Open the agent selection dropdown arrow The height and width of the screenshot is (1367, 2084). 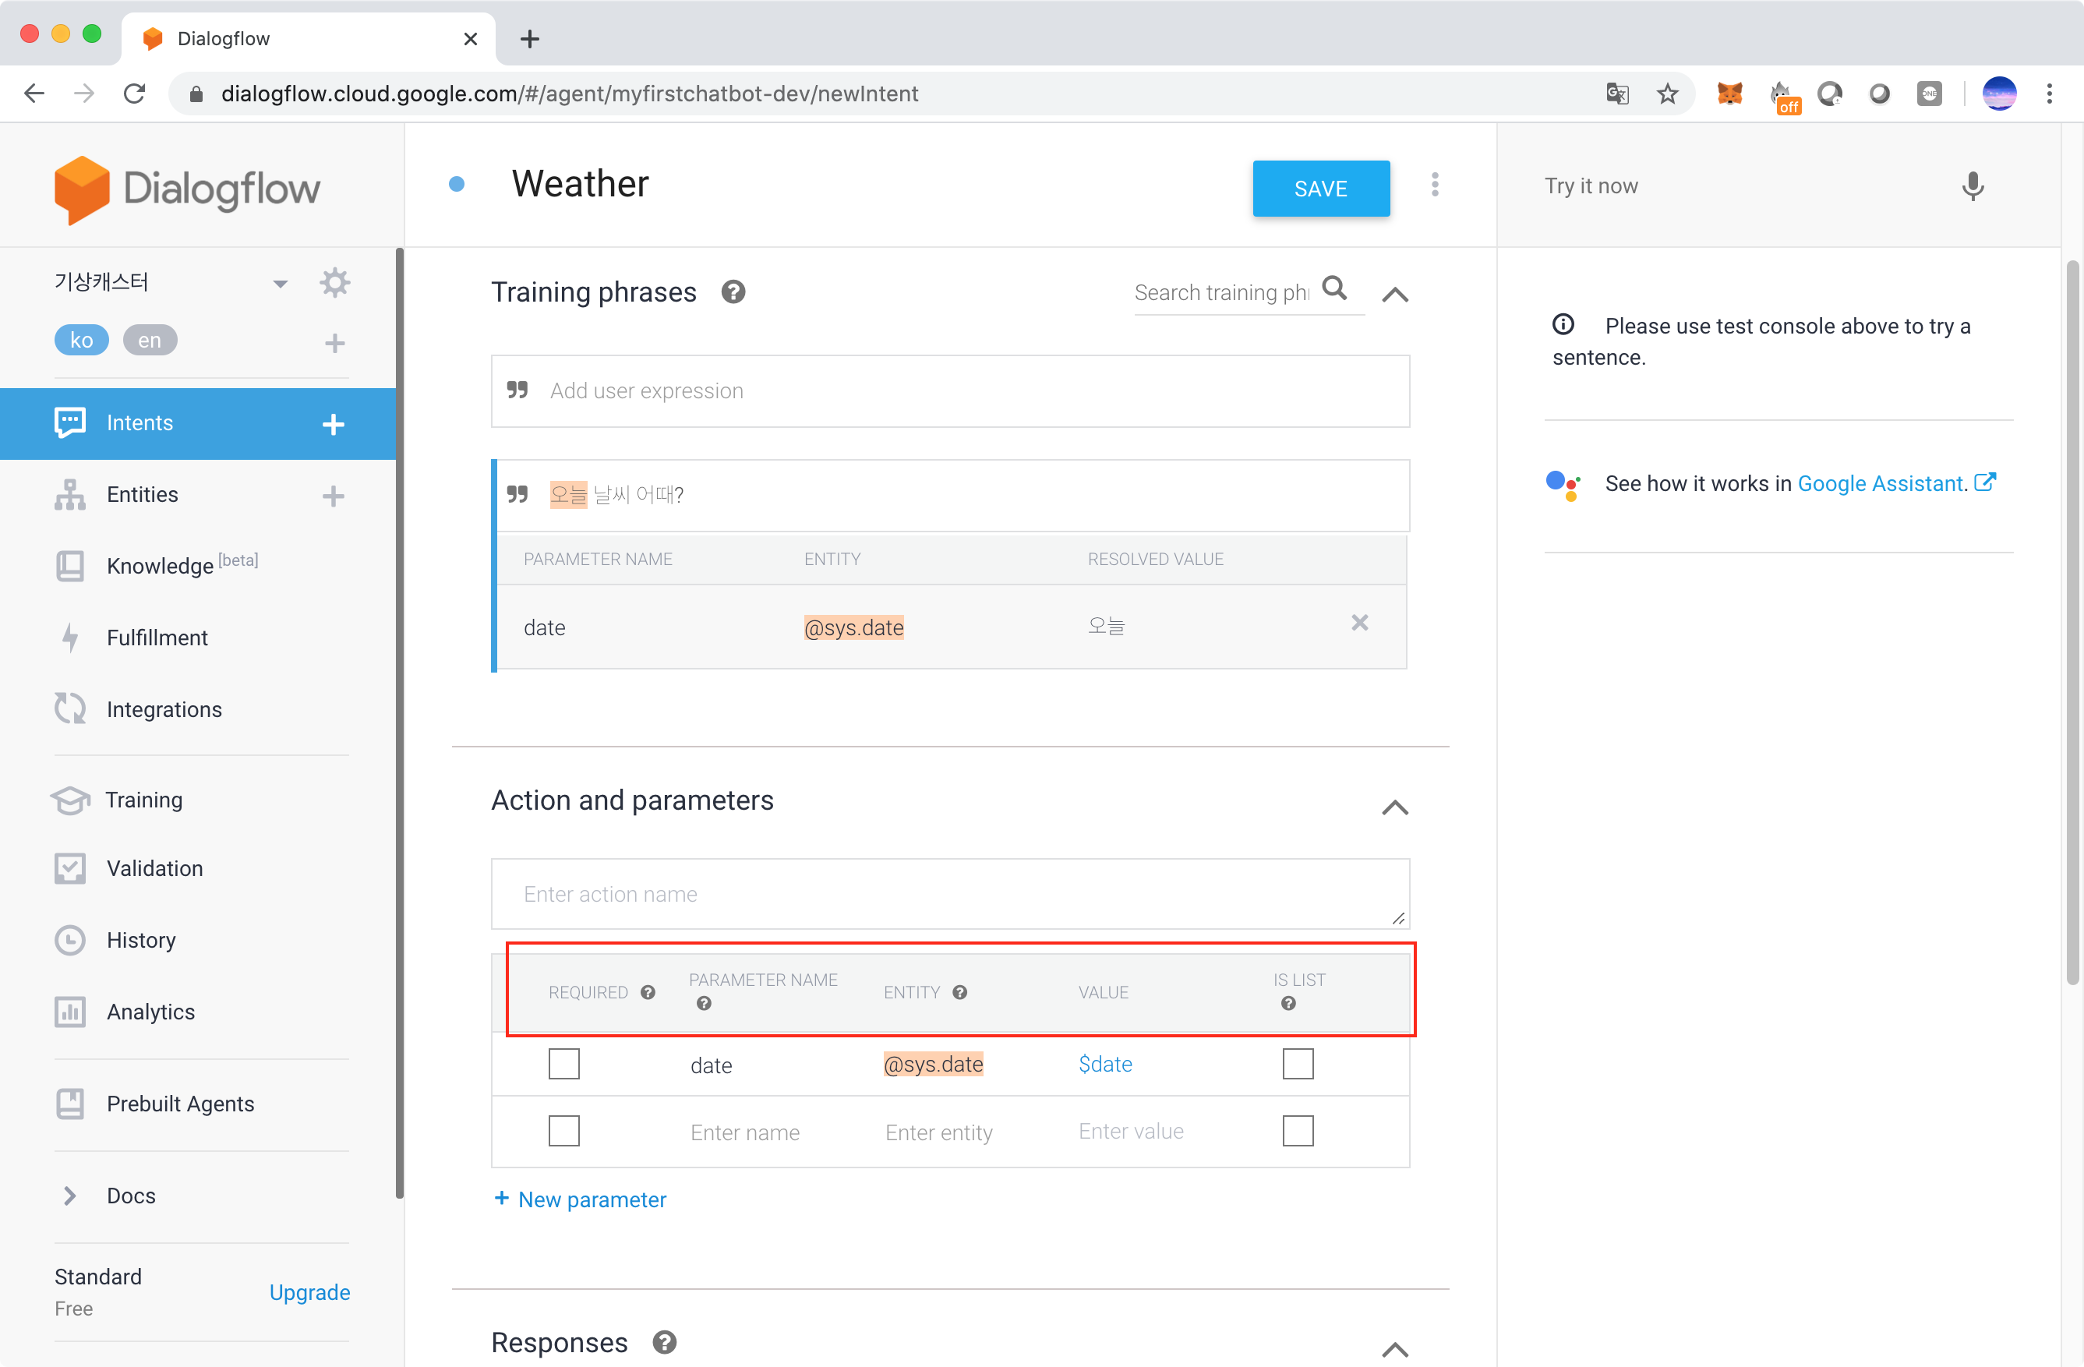[x=281, y=284]
